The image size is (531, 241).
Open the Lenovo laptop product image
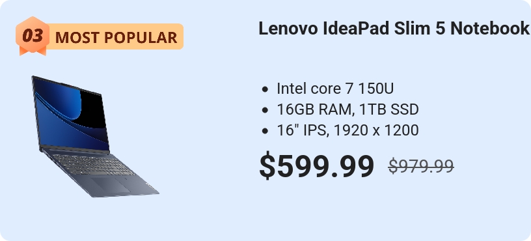click(95, 136)
